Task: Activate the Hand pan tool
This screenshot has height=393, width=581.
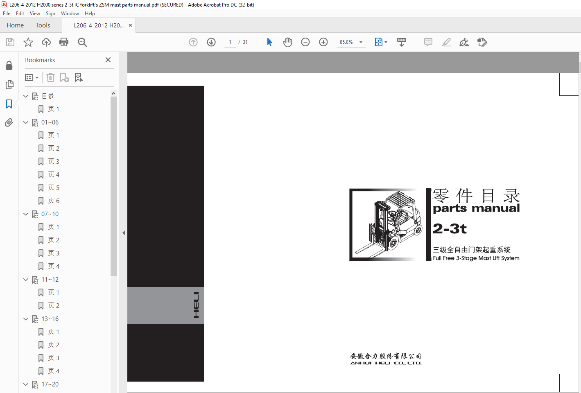Action: 287,42
